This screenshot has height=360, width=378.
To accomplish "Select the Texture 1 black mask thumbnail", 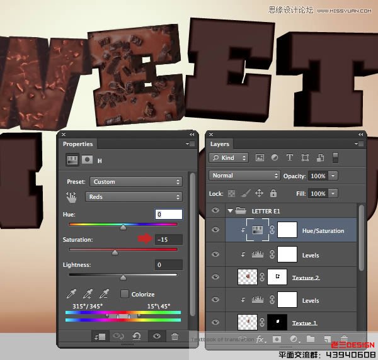I will click(277, 322).
